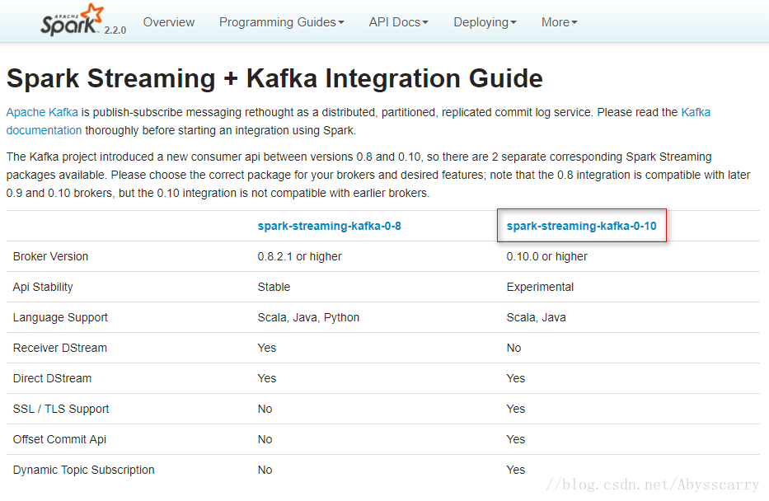
Task: Click No in Receiver DStream row
Action: (x=513, y=348)
